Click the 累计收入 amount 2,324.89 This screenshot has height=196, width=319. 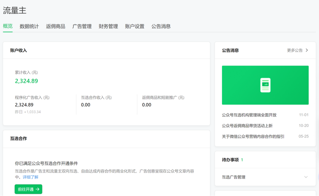(27, 81)
